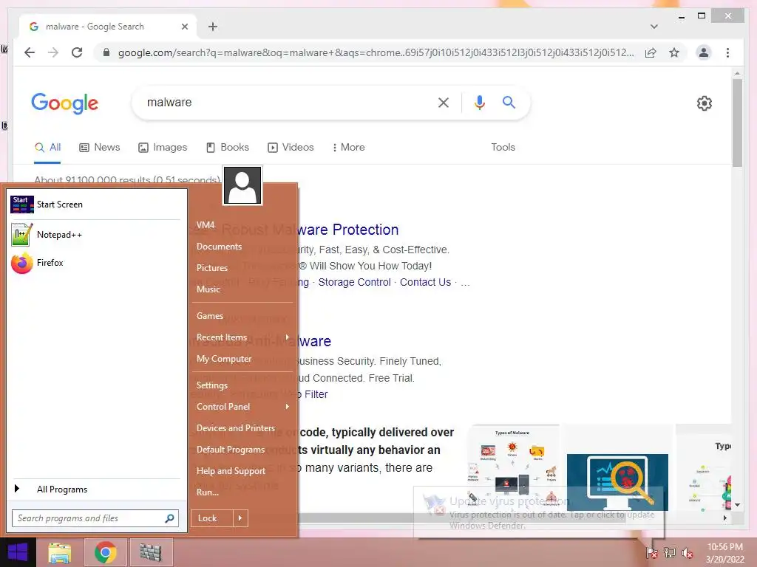The height and width of the screenshot is (567, 757).
Task: Close the malware Google Search tab
Action: tap(184, 27)
